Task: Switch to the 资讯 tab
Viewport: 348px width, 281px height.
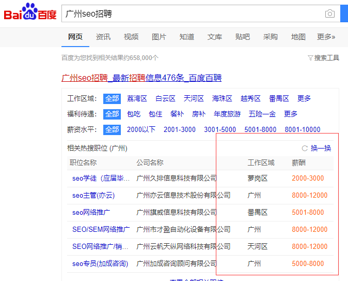Action: [103, 37]
